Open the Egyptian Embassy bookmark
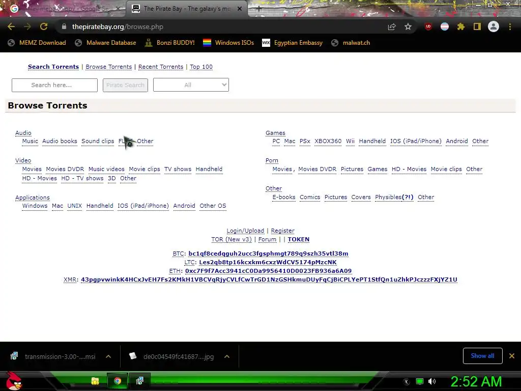 (293, 43)
